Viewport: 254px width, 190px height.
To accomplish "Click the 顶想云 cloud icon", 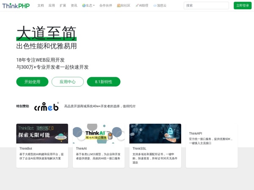I will point(155,6).
